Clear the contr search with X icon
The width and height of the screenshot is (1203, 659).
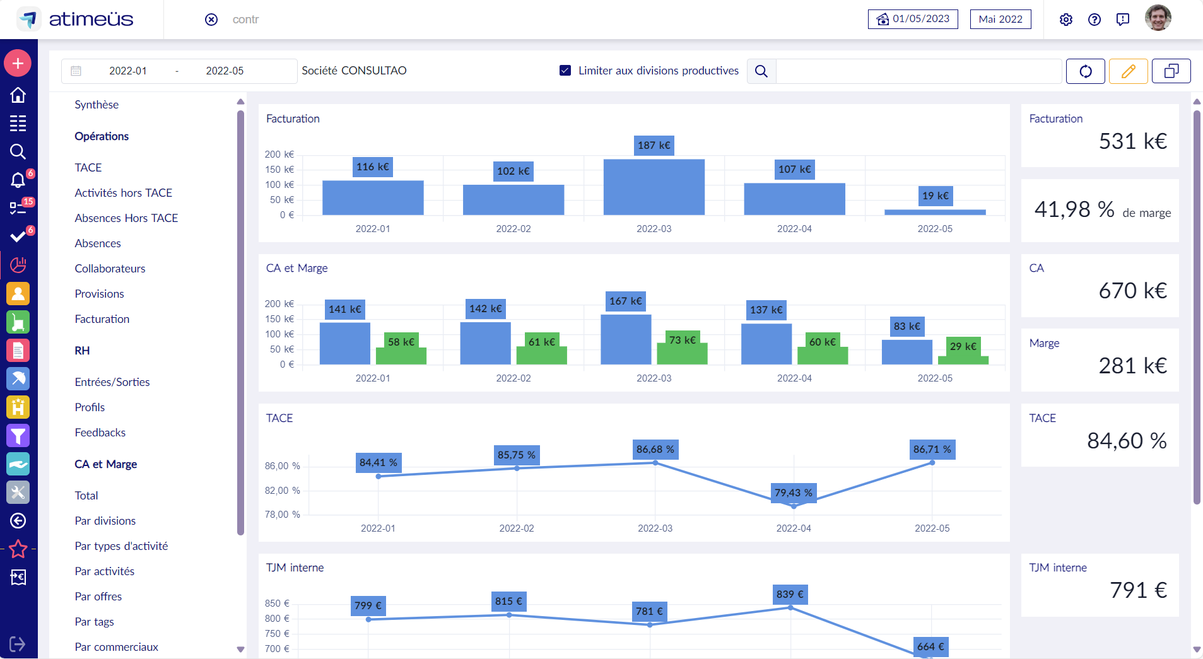click(x=211, y=20)
